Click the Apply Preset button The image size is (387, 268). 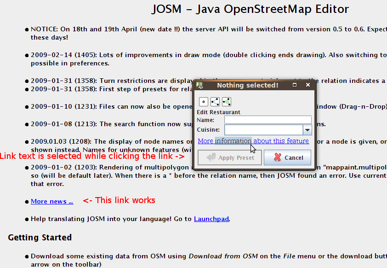230,157
